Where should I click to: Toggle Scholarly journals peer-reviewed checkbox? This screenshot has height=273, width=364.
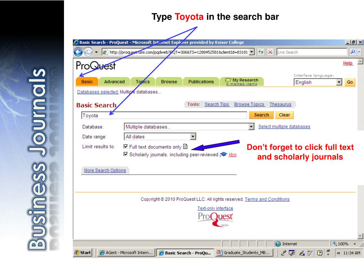click(125, 154)
